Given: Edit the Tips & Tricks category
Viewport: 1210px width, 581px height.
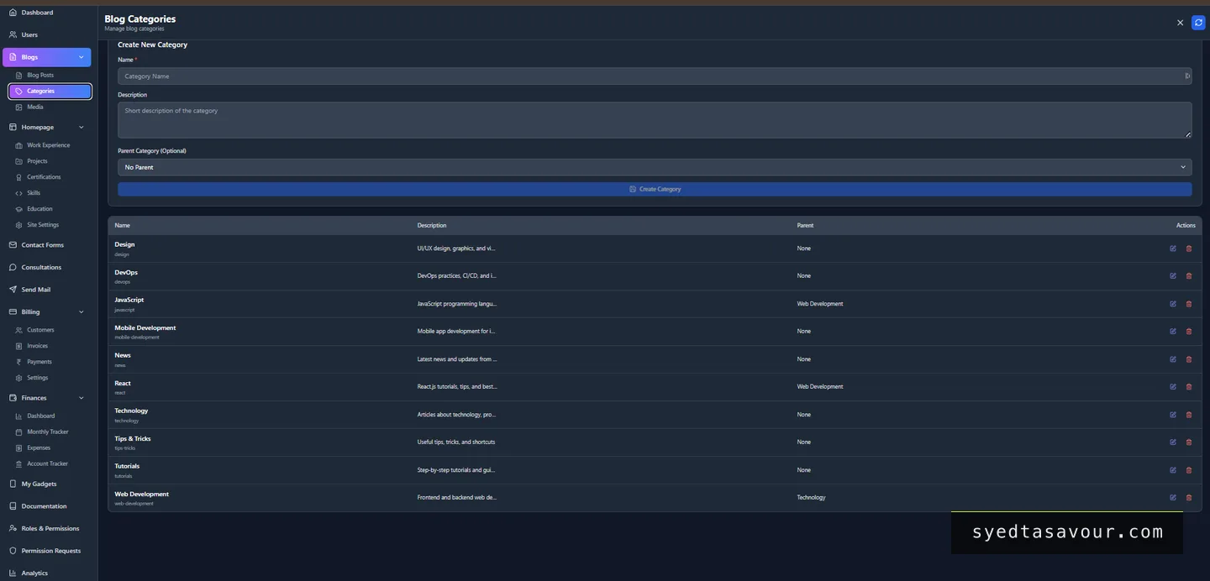Looking at the screenshot, I should pos(1173,442).
